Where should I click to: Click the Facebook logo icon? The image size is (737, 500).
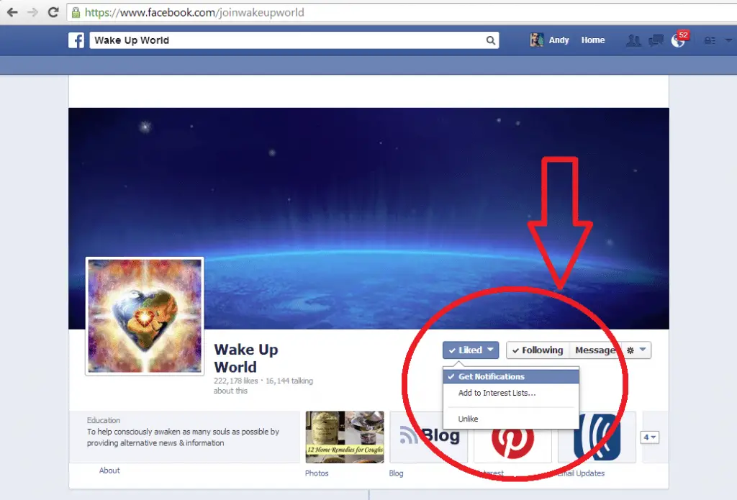point(76,40)
